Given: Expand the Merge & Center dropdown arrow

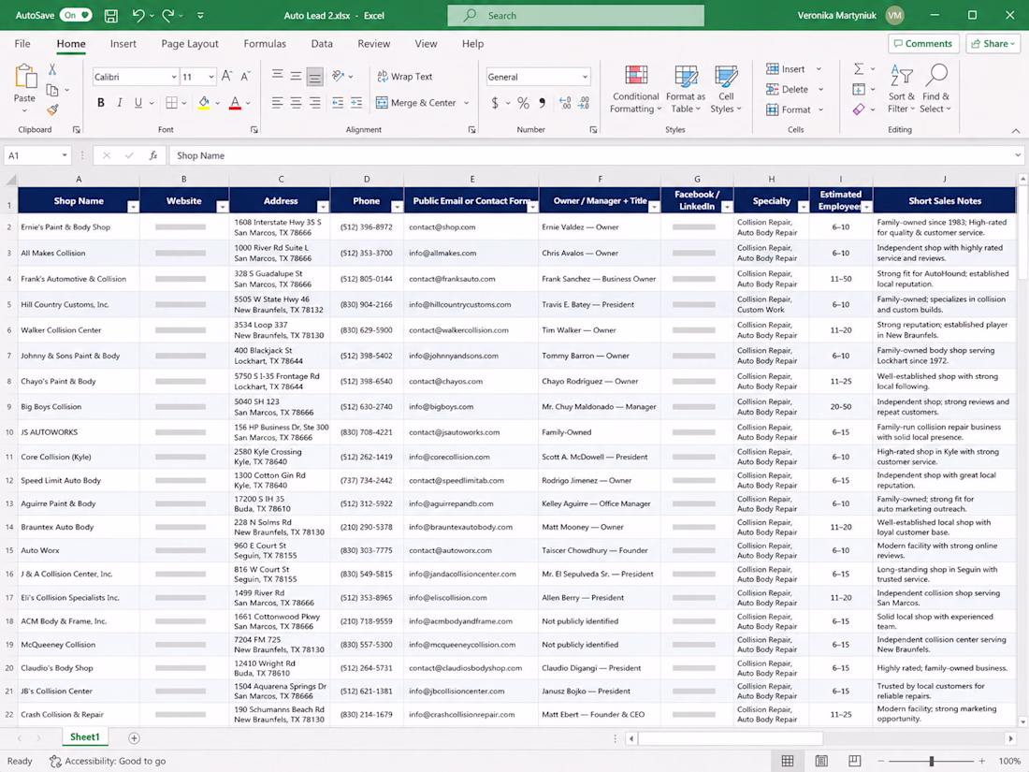Looking at the screenshot, I should coord(467,102).
